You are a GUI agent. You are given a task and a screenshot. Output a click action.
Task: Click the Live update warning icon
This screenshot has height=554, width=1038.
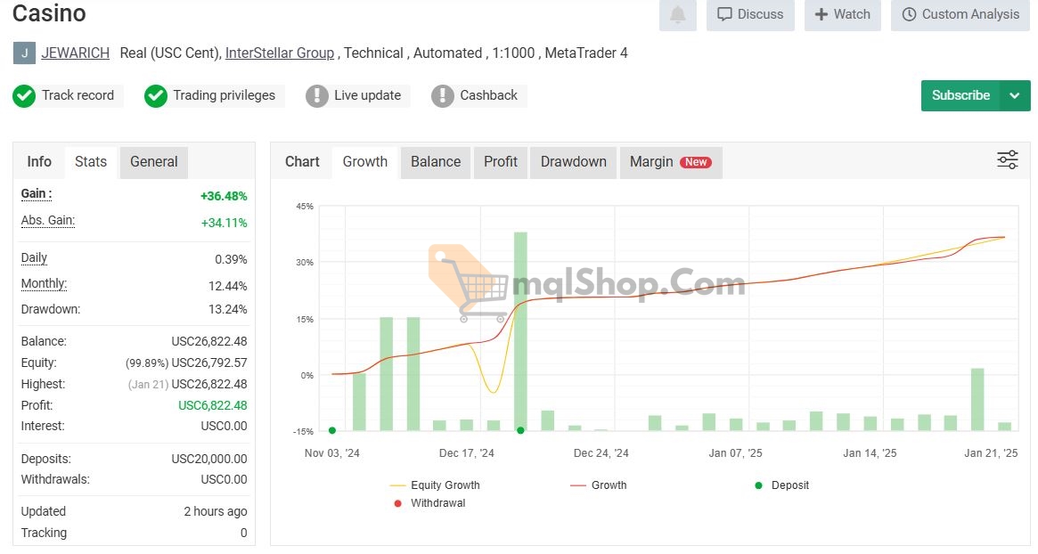316,95
